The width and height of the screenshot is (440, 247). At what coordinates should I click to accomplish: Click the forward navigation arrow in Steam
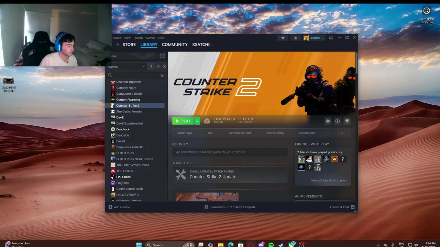pos(118,45)
